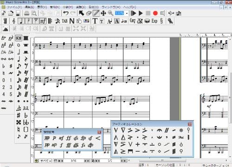The height and width of the screenshot is (167, 232).
Task: Toggle the speaker sound icon
Action: pos(162,13)
